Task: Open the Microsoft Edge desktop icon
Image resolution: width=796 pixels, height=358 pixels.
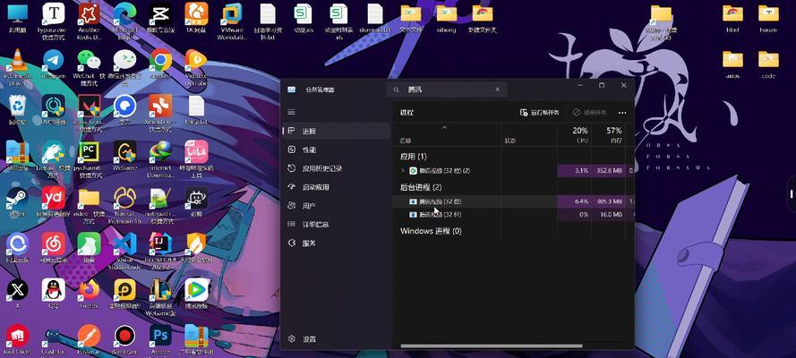Action: (124, 14)
